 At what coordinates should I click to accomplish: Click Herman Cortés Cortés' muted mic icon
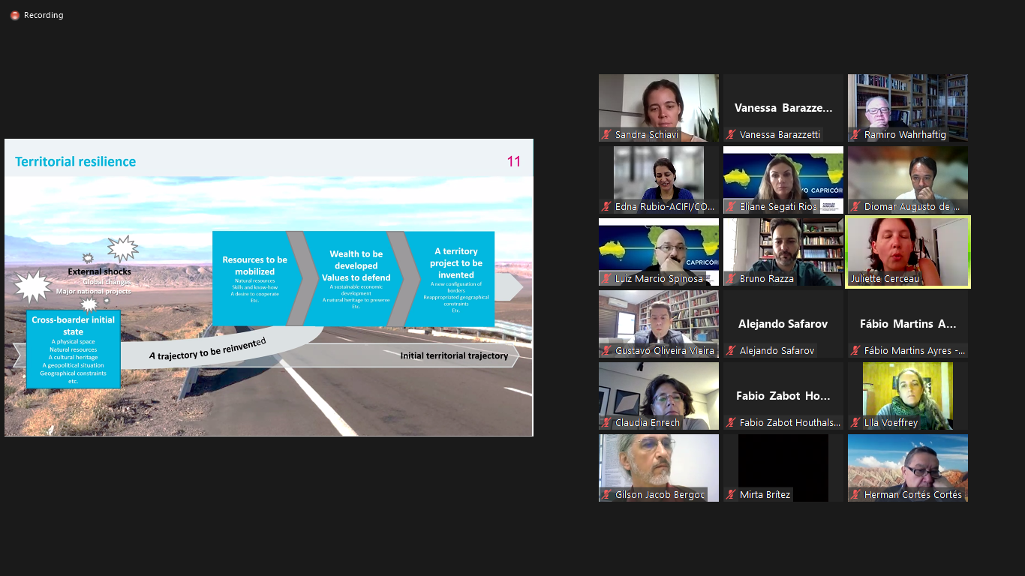pyautogui.click(x=855, y=495)
